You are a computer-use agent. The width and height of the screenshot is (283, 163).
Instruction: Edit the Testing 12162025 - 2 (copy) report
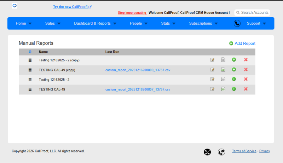pos(212,60)
